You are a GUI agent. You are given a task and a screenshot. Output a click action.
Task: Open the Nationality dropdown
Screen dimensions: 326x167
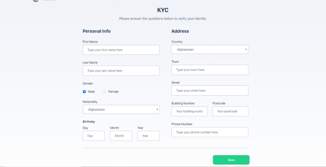tap(121, 109)
